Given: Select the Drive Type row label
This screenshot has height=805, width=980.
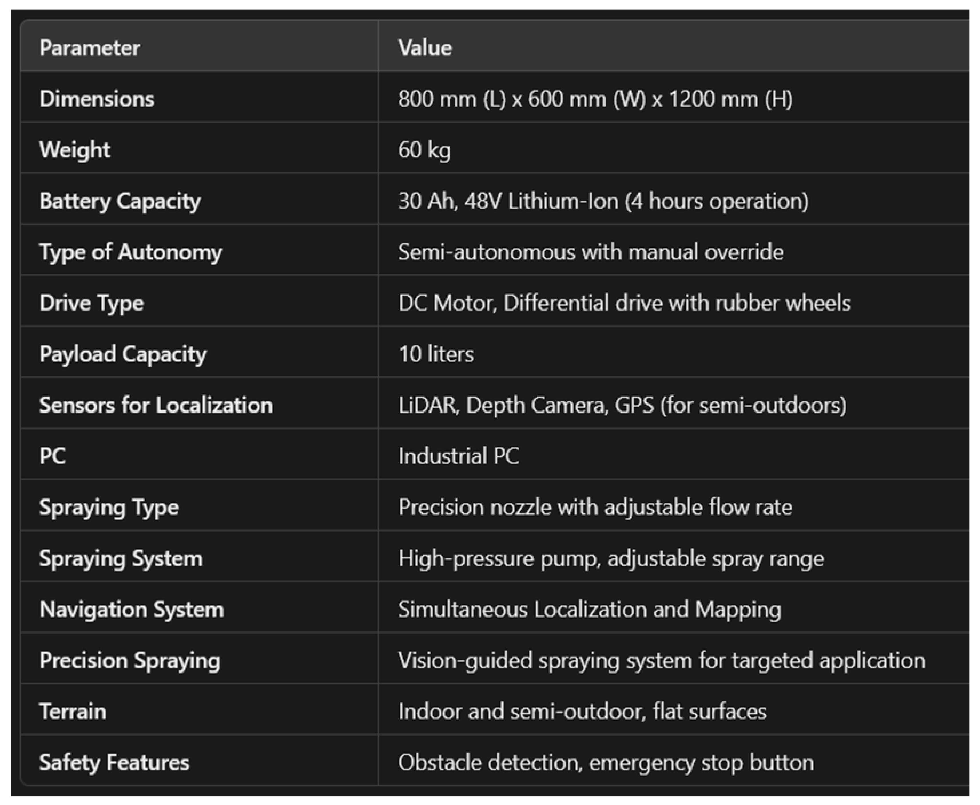Looking at the screenshot, I should (91, 303).
